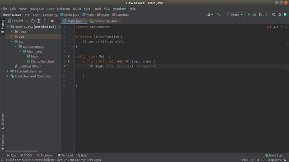Image resolution: width=289 pixels, height=162 pixels.
Task: Click the Stop process icon
Action: click(266, 15)
